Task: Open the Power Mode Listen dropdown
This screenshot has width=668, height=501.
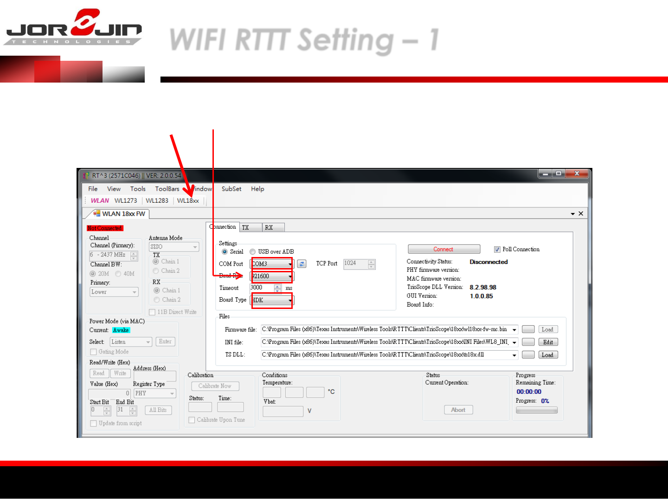Action: click(x=131, y=342)
